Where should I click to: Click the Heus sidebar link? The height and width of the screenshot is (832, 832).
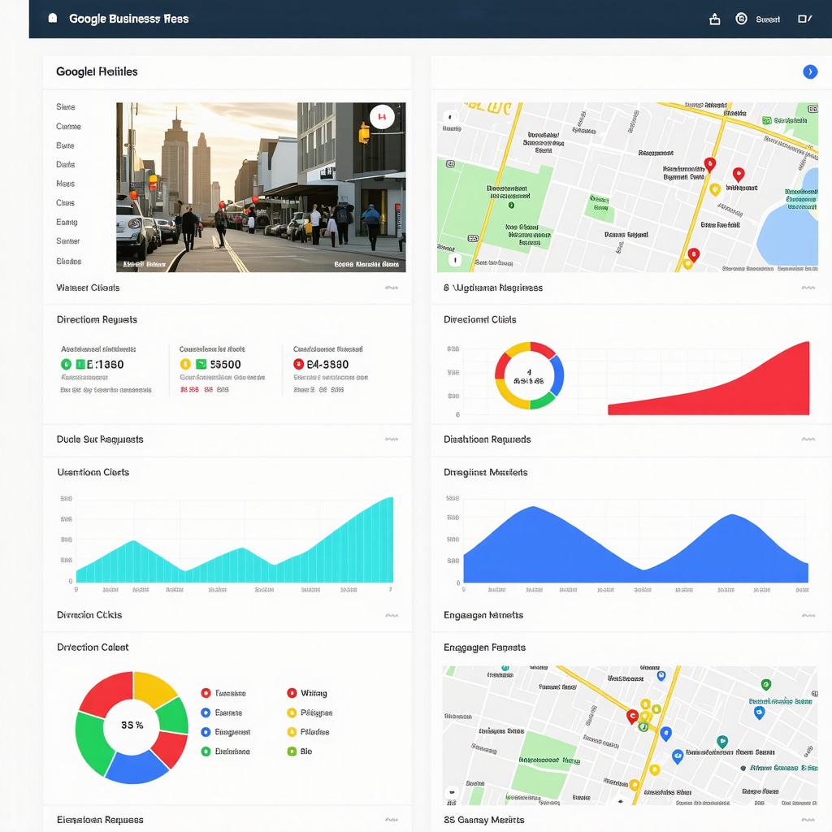[x=65, y=184]
